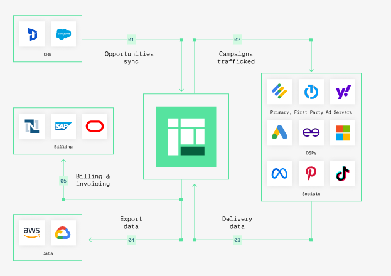Click the Billing group caption
391x276 pixels.
click(63, 147)
